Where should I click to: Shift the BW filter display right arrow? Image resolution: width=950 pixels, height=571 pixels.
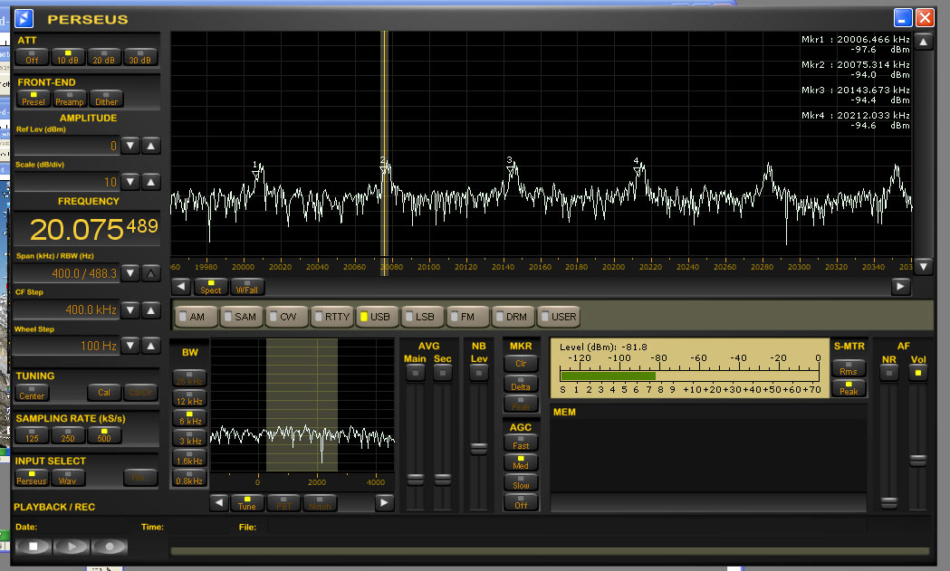384,502
